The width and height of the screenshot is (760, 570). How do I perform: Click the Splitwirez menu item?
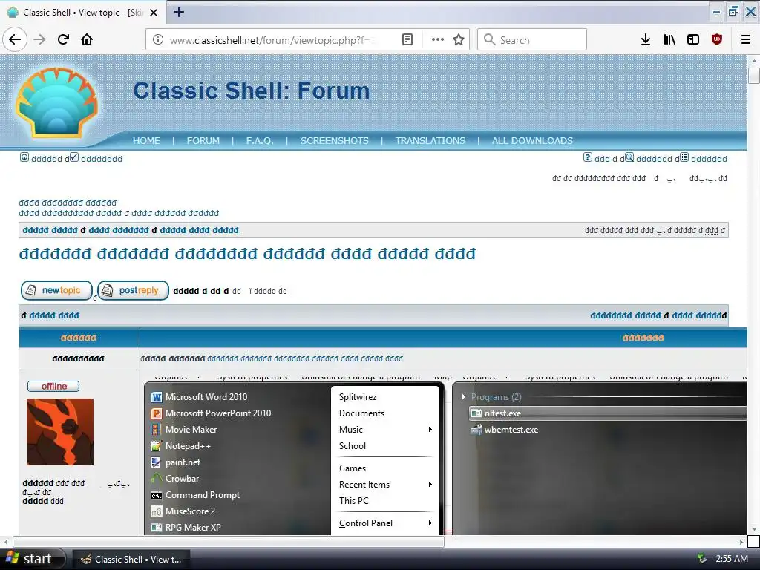coord(358,397)
